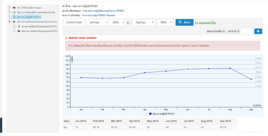Remove the ติดตามใกล้ชิด tag
This screenshot has height=136, width=268.
click(224, 31)
